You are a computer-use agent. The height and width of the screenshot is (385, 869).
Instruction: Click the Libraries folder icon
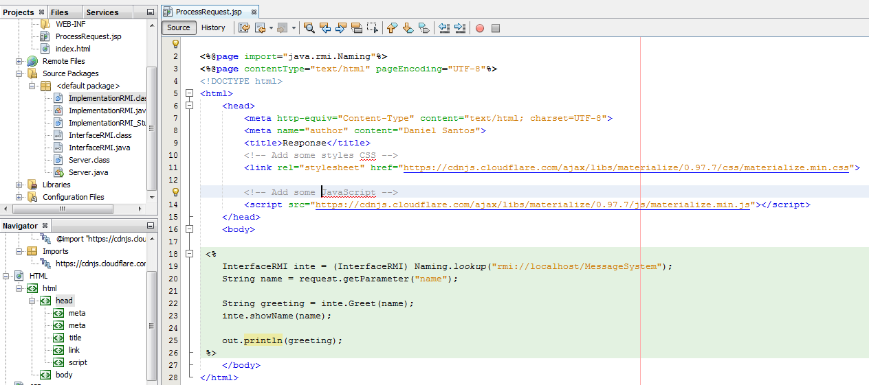32,185
